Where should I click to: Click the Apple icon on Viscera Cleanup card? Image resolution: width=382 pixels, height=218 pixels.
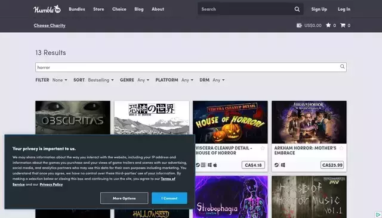tap(215, 165)
